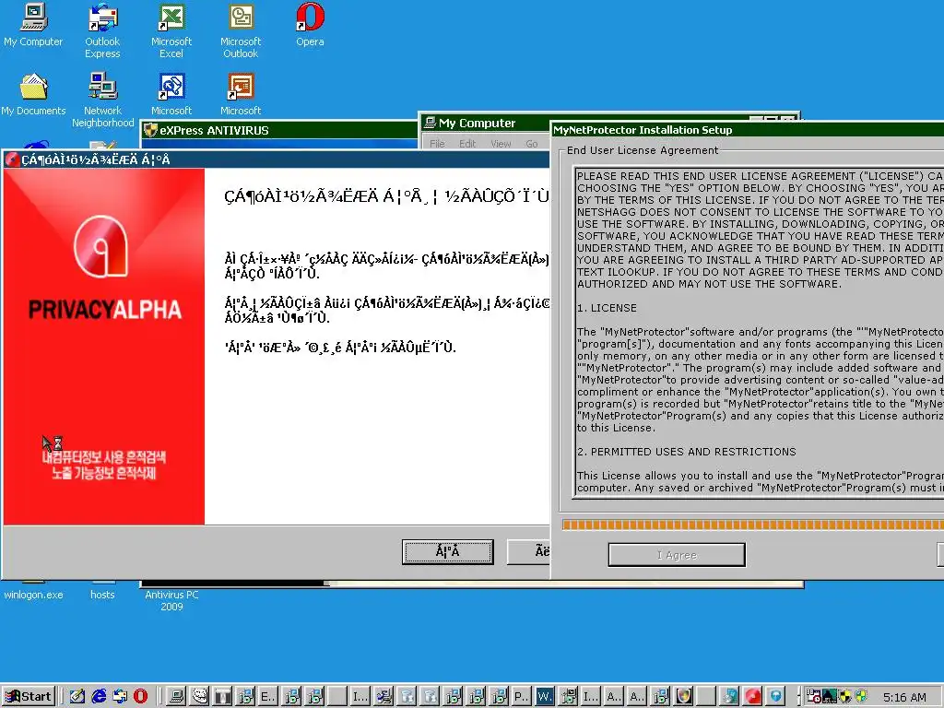
Task: Launch Opera from quick launch bar
Action: pyautogui.click(x=140, y=697)
